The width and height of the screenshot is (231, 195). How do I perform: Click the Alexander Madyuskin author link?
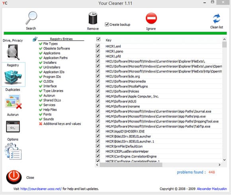pyautogui.click(x=212, y=189)
